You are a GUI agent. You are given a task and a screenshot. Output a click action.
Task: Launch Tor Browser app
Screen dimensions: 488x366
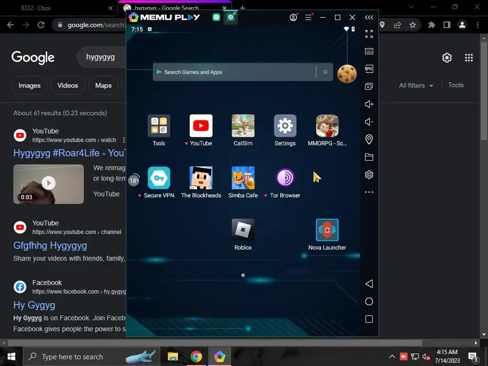[285, 178]
